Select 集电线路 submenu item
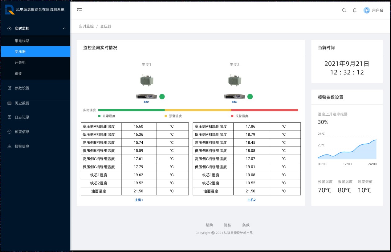 (22, 41)
